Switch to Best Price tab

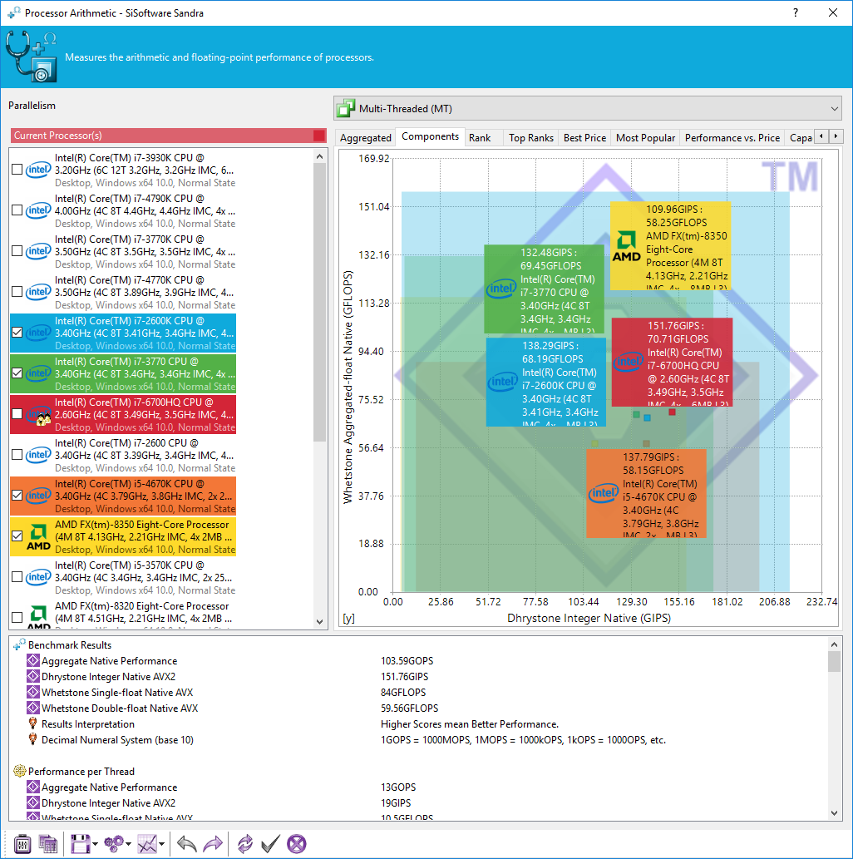tap(584, 138)
